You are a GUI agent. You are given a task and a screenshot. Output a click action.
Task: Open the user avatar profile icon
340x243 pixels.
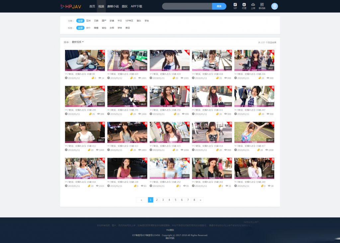click(x=275, y=6)
